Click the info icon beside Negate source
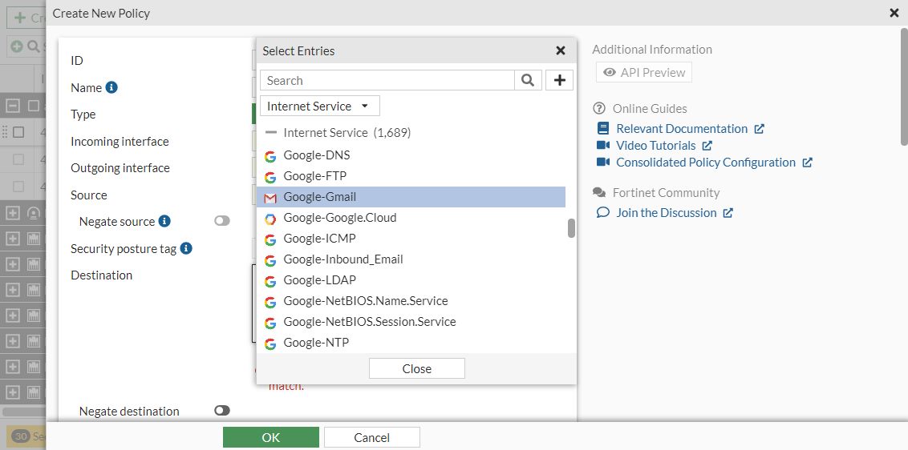 [x=164, y=221]
